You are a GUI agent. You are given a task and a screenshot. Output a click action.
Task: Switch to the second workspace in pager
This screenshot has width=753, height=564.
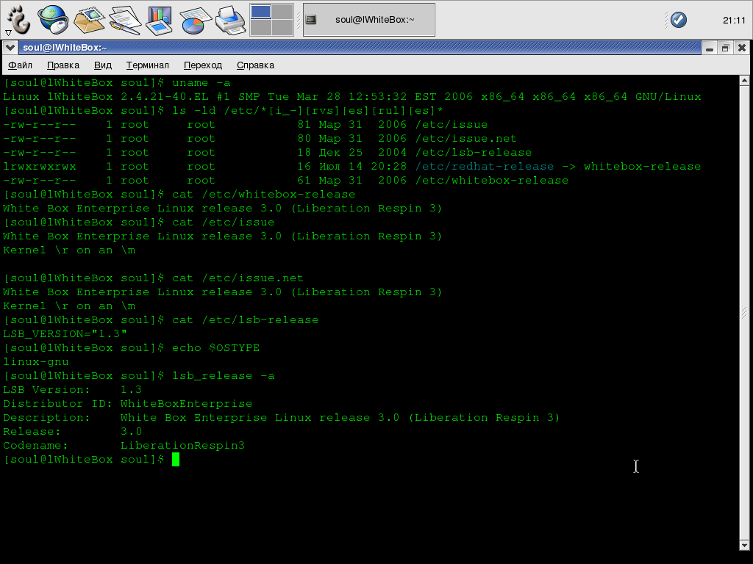(282, 12)
